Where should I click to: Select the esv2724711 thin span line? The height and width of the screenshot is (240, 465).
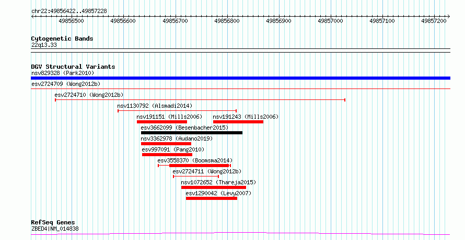point(196,176)
